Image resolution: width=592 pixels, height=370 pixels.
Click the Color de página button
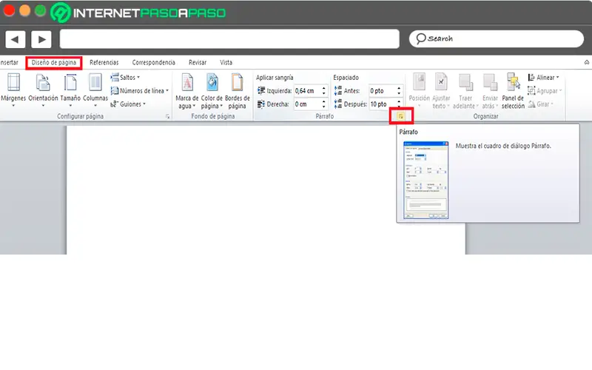[x=212, y=91]
